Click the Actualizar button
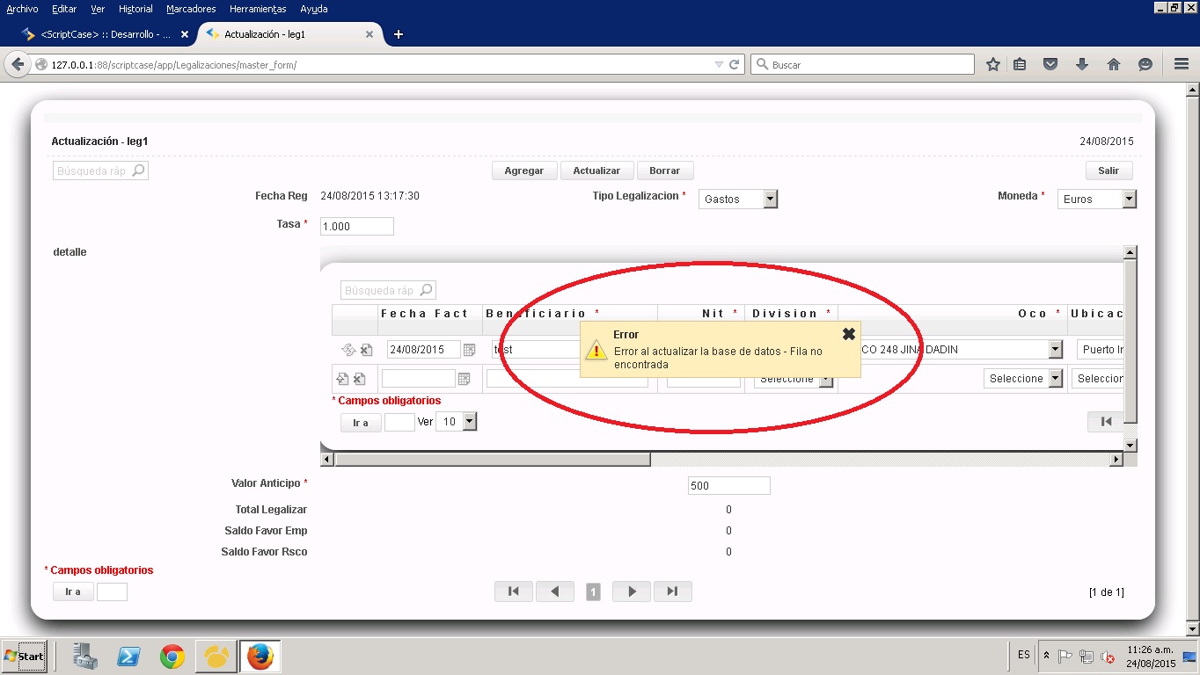The width and height of the screenshot is (1200, 675). point(596,171)
